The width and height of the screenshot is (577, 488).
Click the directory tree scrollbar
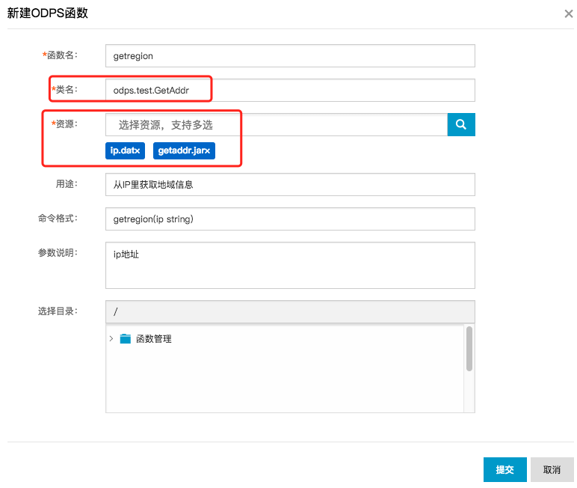pyautogui.click(x=469, y=348)
